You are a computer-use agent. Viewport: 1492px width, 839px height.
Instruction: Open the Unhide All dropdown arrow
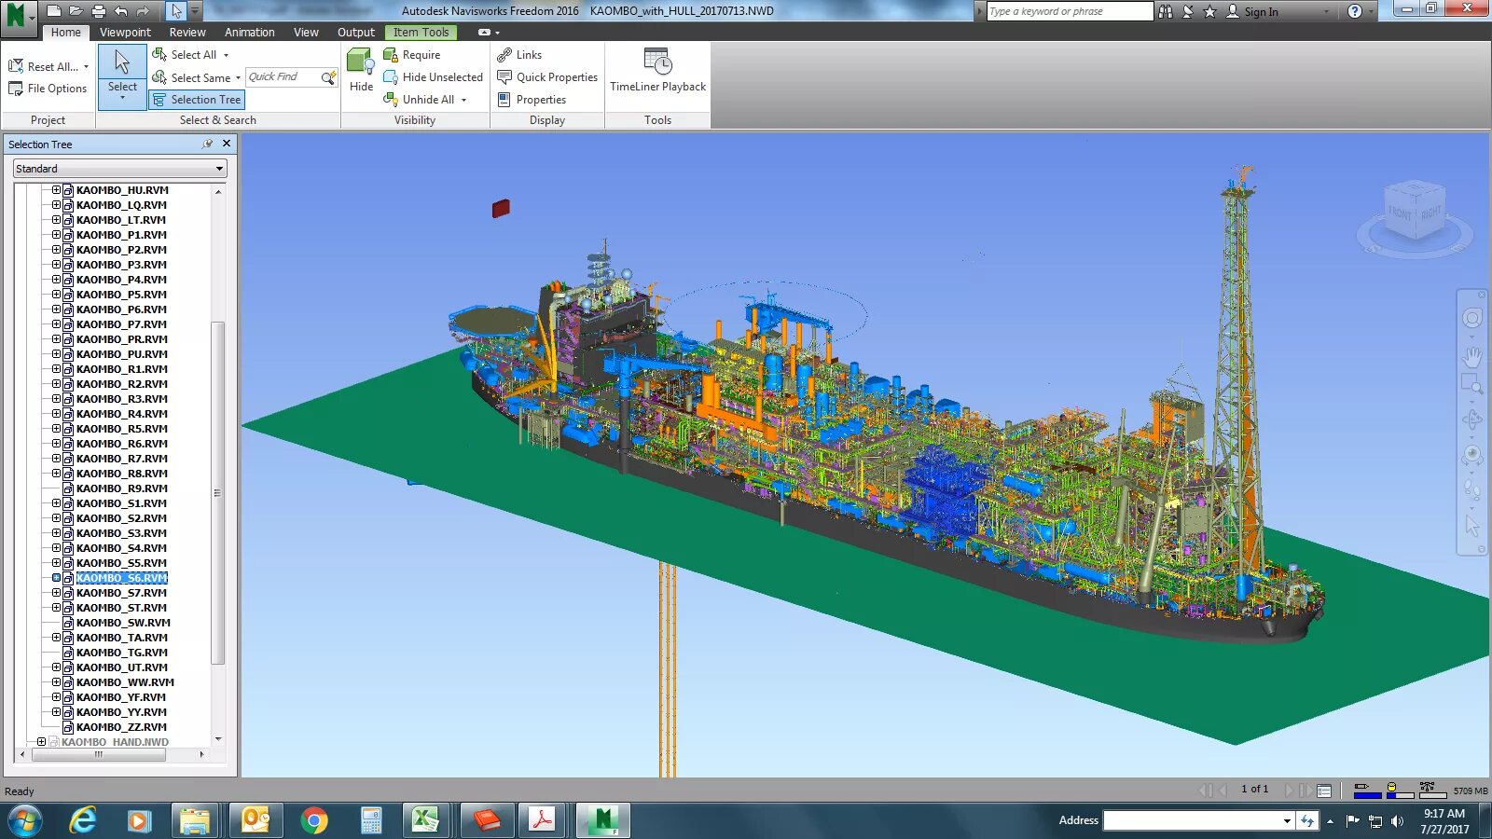click(463, 100)
